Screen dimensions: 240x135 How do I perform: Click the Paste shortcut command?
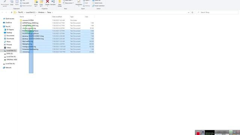[26, 6]
